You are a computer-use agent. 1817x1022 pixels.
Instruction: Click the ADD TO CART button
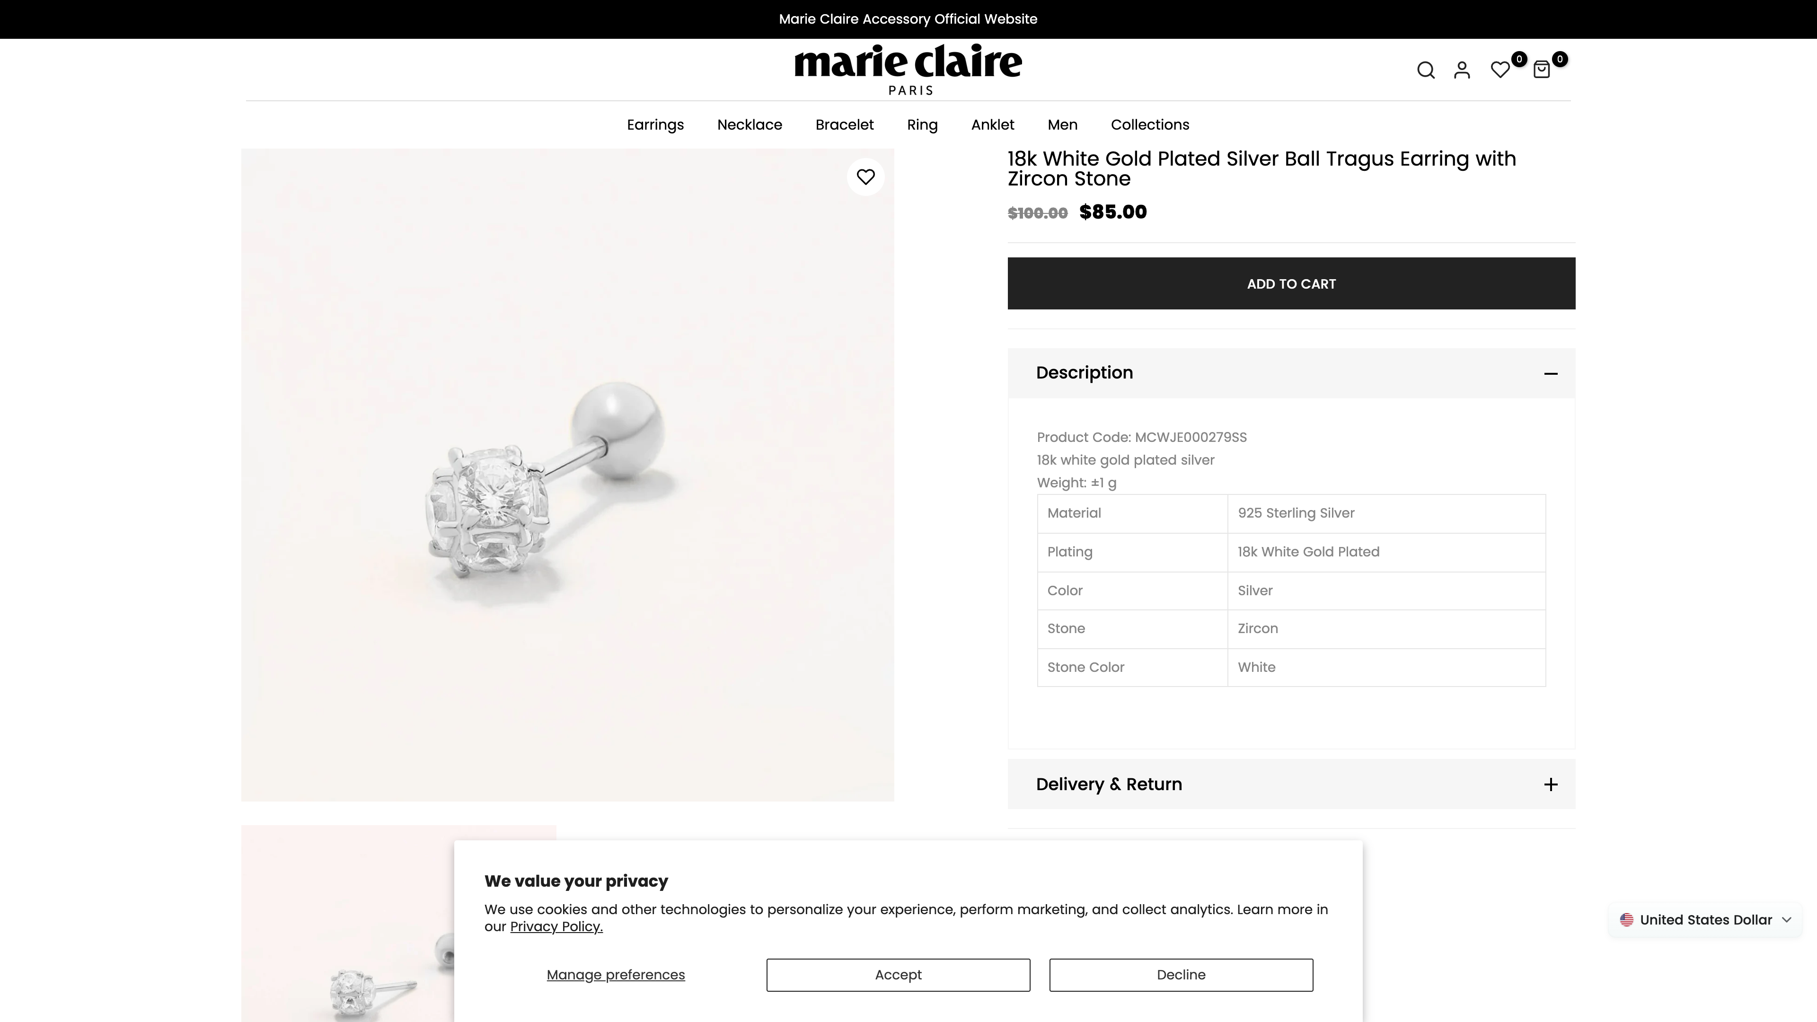click(x=1291, y=283)
